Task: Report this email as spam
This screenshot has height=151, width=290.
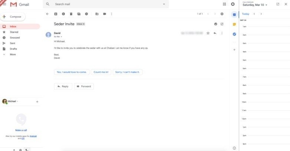Action: pyautogui.click(x=63, y=14)
